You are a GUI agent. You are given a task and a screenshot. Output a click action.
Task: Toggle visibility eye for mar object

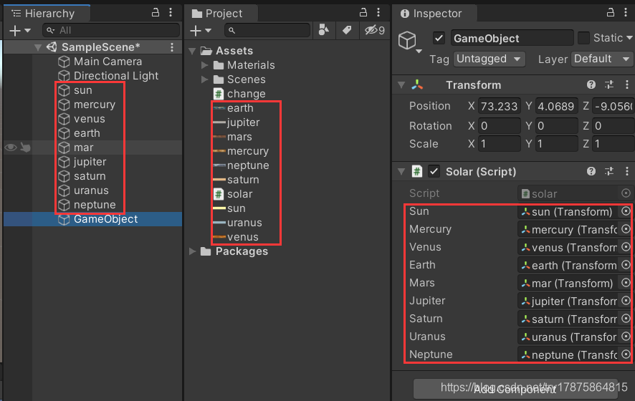pos(11,148)
